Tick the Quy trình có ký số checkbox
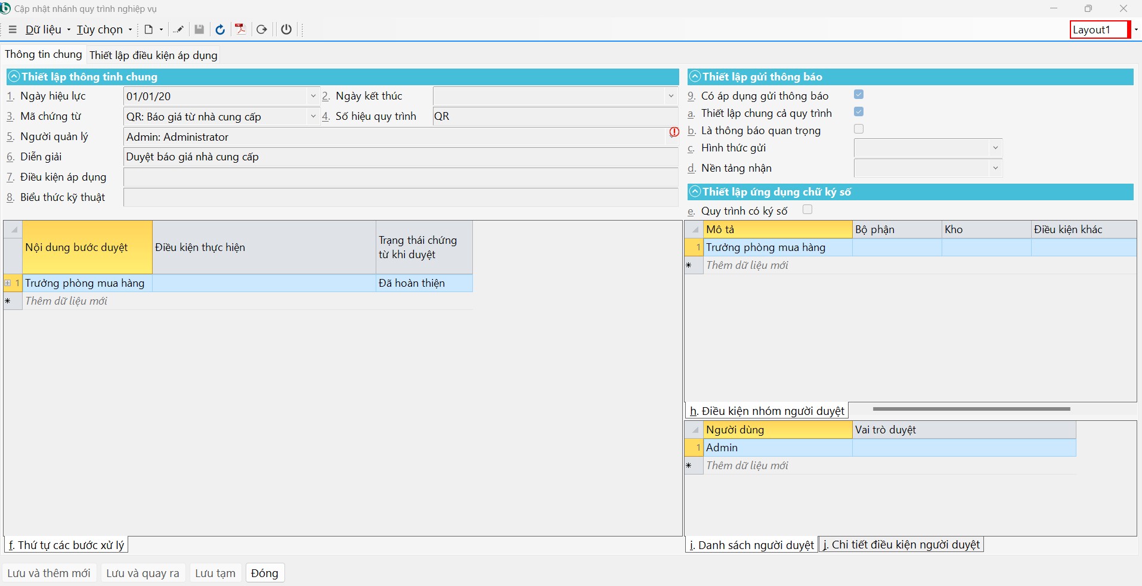This screenshot has height=586, width=1142. pyautogui.click(x=807, y=209)
